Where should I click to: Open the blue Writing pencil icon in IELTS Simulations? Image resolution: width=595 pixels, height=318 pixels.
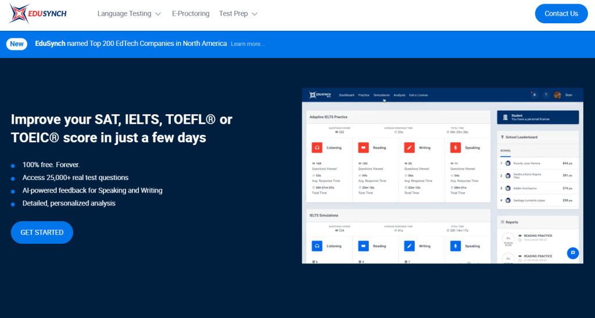pyautogui.click(x=409, y=246)
